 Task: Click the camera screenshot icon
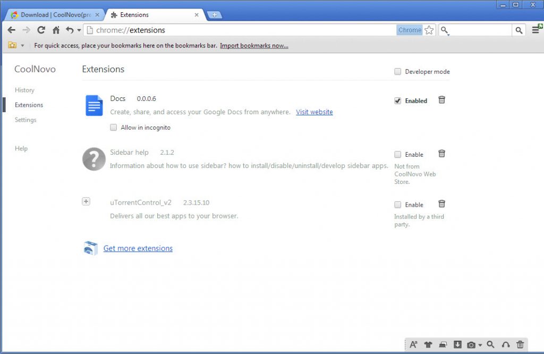coord(471,345)
